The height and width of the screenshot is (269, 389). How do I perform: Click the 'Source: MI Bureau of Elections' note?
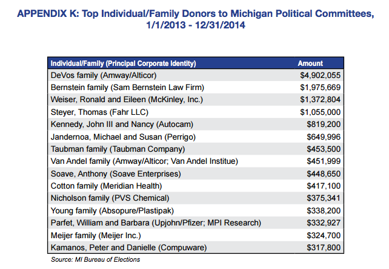pos(95,259)
